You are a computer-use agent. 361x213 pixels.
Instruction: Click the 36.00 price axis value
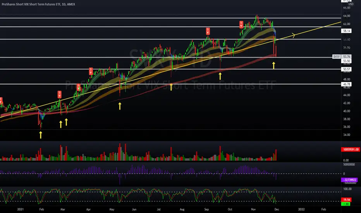click(347, 127)
